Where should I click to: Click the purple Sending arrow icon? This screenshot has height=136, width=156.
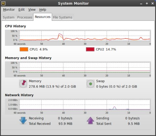coord(90,120)
